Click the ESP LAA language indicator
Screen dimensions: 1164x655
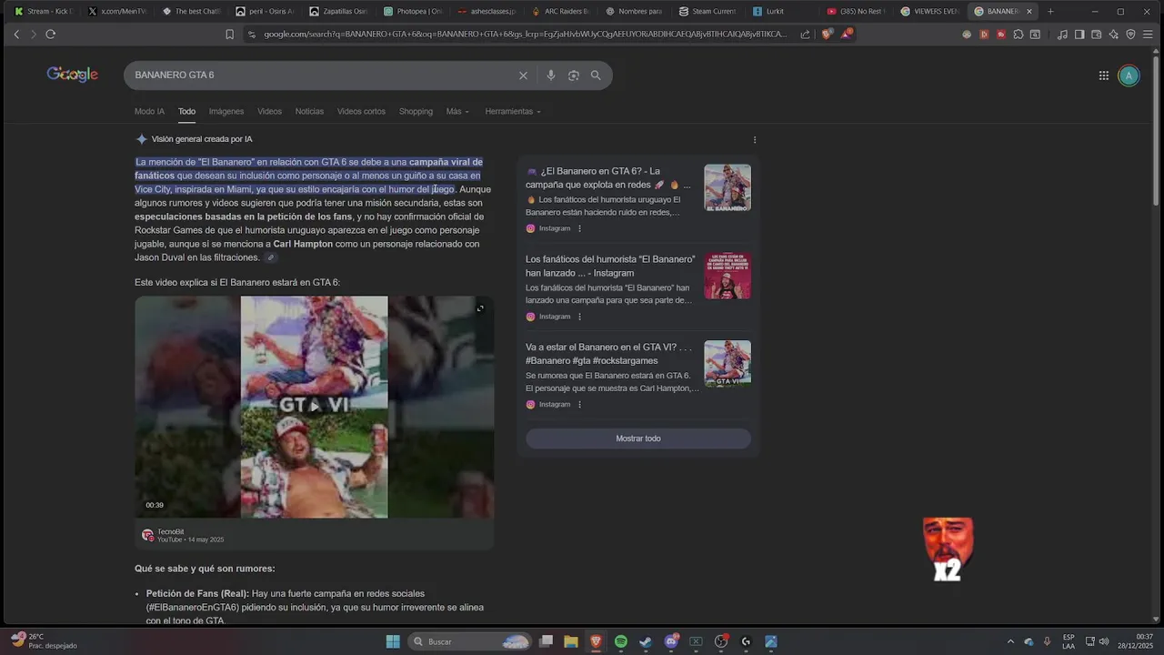click(1069, 641)
